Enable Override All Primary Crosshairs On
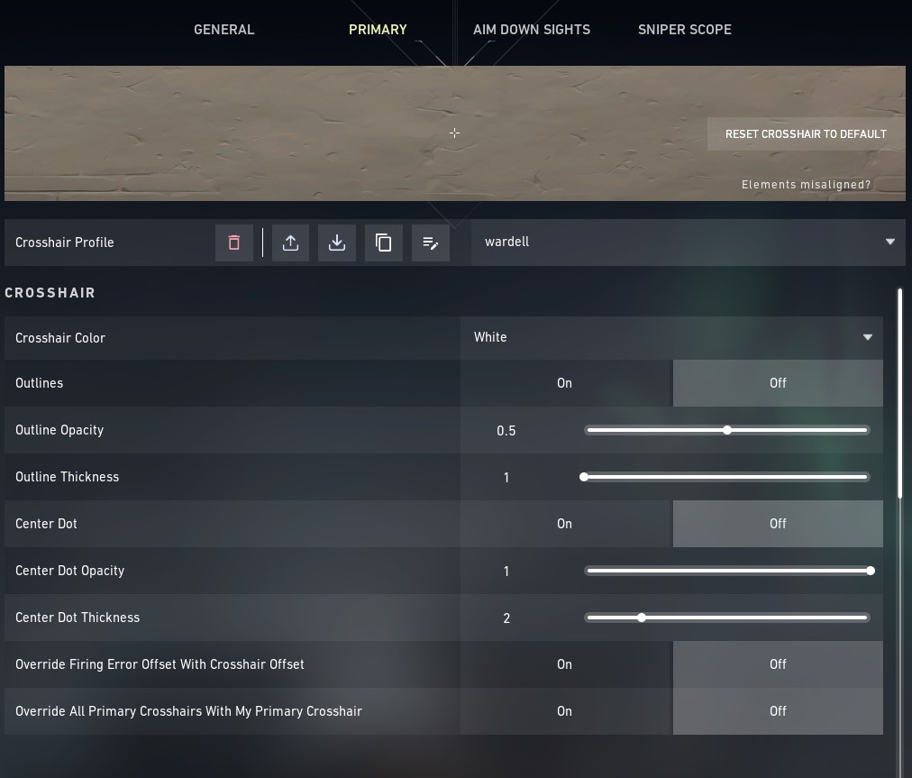 pos(566,711)
